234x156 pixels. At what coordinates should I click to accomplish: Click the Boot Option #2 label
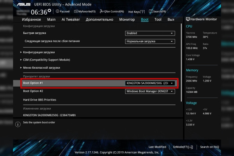[33, 91]
